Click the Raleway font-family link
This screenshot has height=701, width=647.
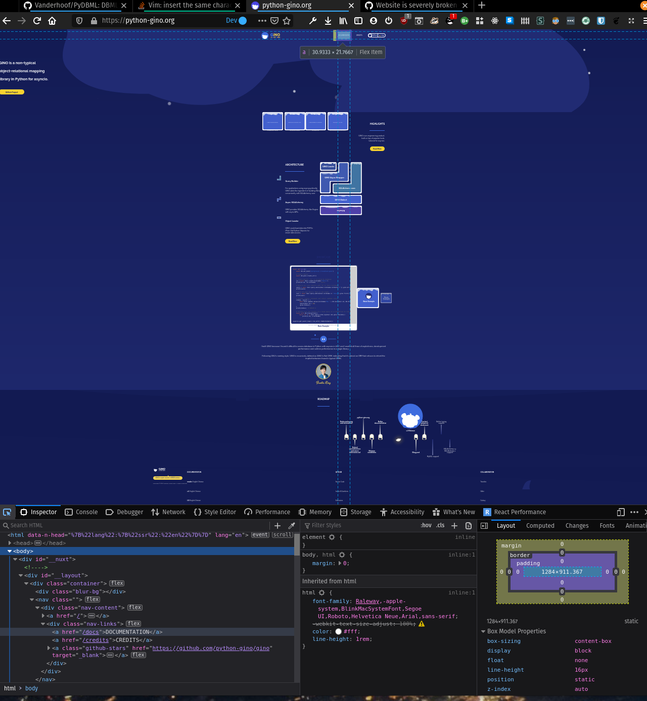[367, 601]
